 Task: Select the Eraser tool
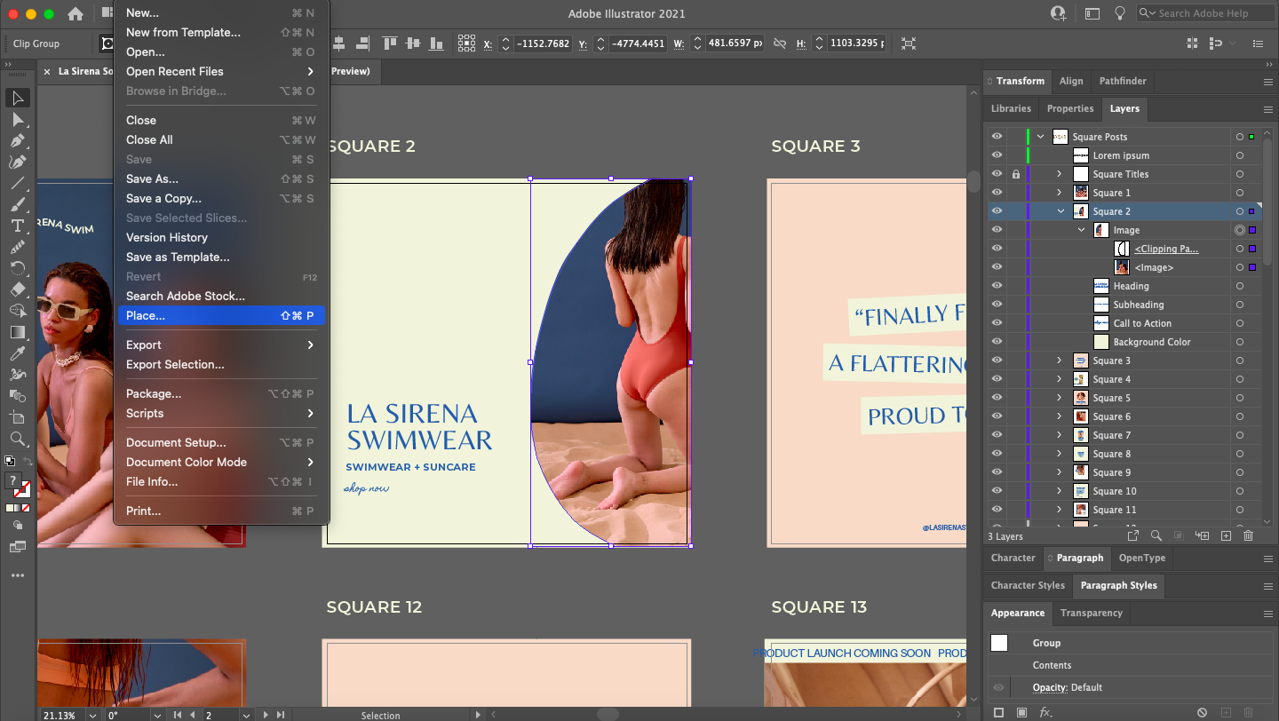(17, 289)
